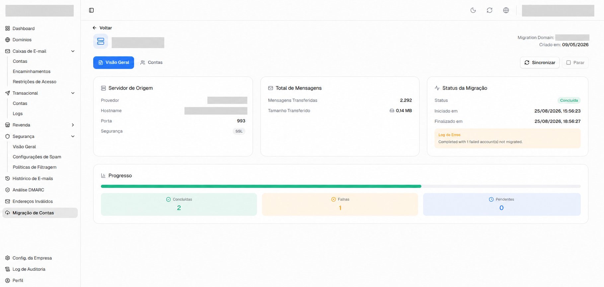Open Restrições de Acesso in sidebar
The height and width of the screenshot is (287, 604).
point(35,82)
